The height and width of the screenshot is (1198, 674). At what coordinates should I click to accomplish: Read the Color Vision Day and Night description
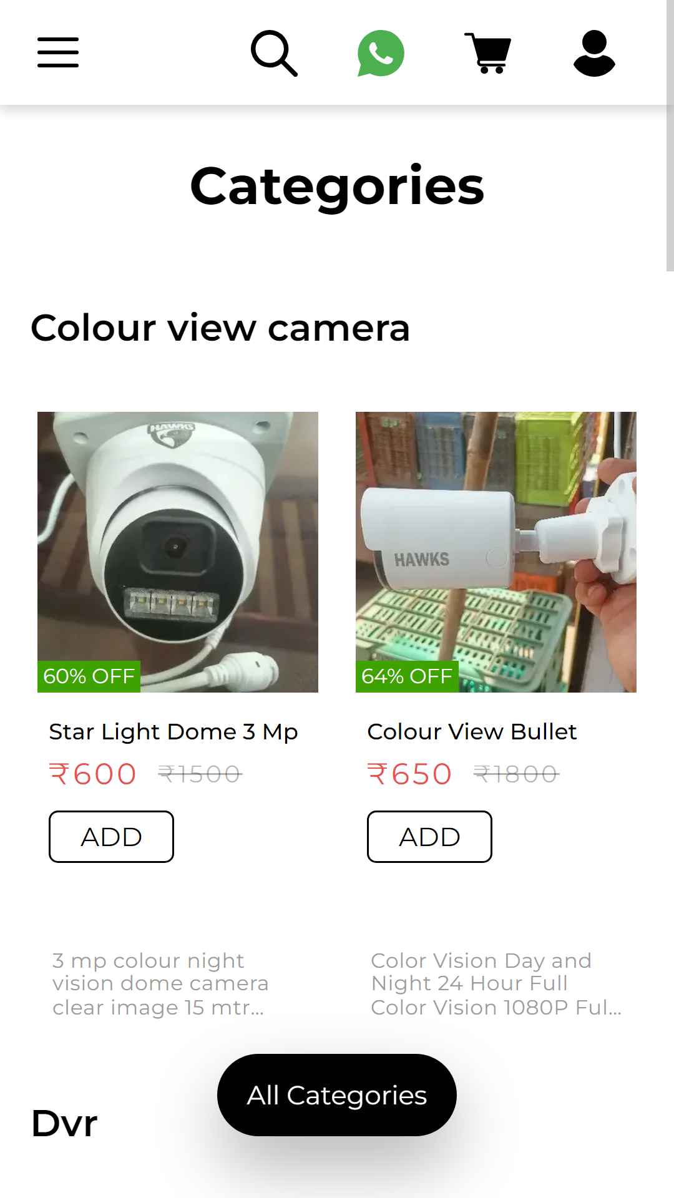[496, 984]
